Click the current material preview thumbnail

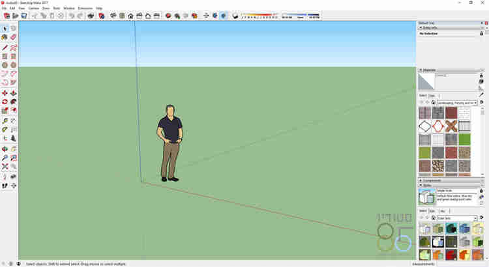(x=426, y=81)
